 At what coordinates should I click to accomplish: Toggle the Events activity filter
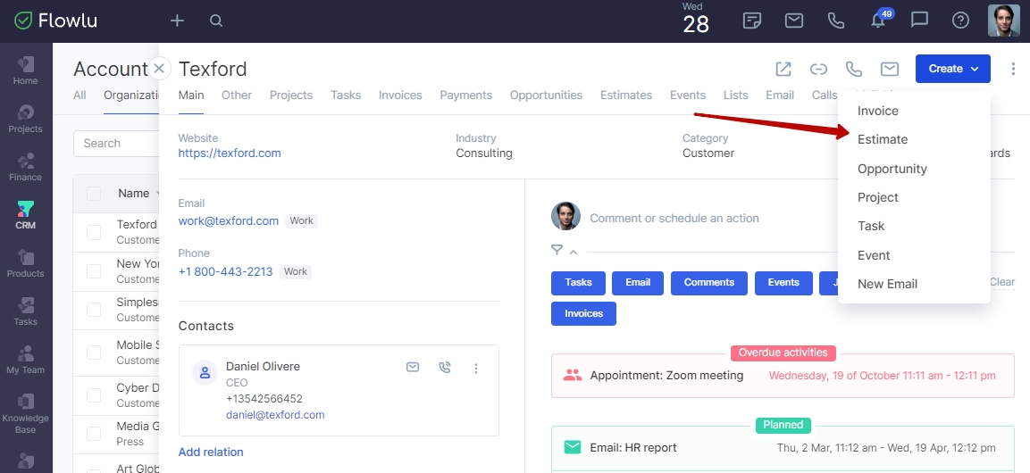[x=783, y=283]
